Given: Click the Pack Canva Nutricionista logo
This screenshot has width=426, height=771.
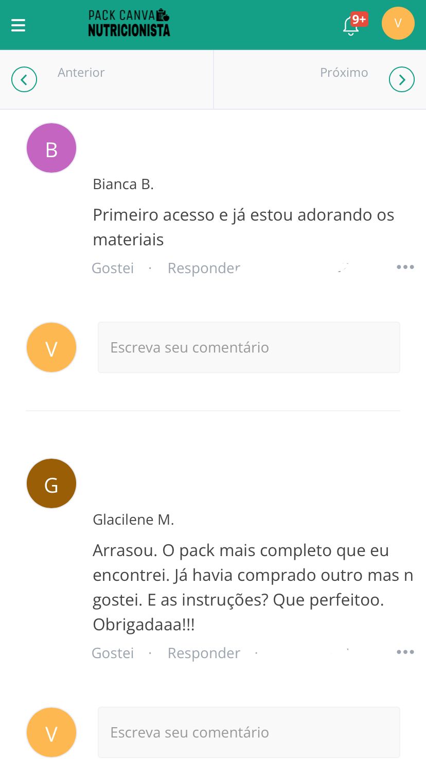Looking at the screenshot, I should (x=129, y=23).
